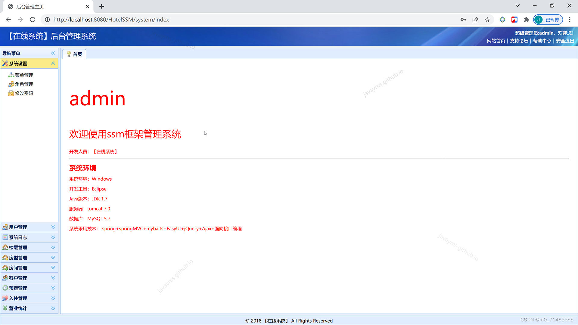This screenshot has width=578, height=325.
Task: Click the 楼层管理 house icon
Action: (x=5, y=247)
